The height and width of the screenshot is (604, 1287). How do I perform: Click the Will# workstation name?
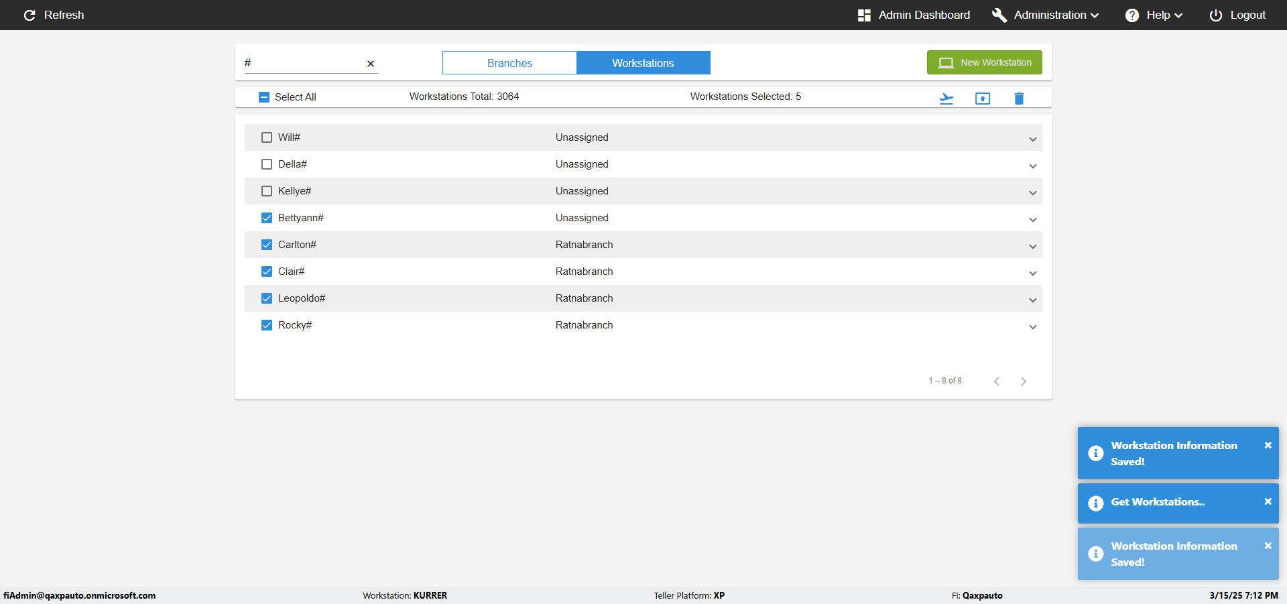289,137
